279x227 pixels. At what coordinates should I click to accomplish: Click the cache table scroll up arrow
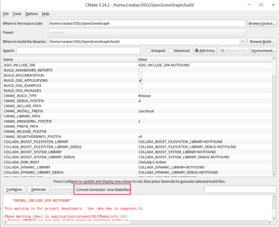point(274,58)
